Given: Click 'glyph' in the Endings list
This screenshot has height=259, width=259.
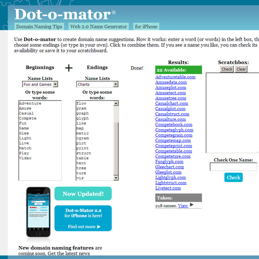Looking at the screenshot, I should [x=82, y=118].
